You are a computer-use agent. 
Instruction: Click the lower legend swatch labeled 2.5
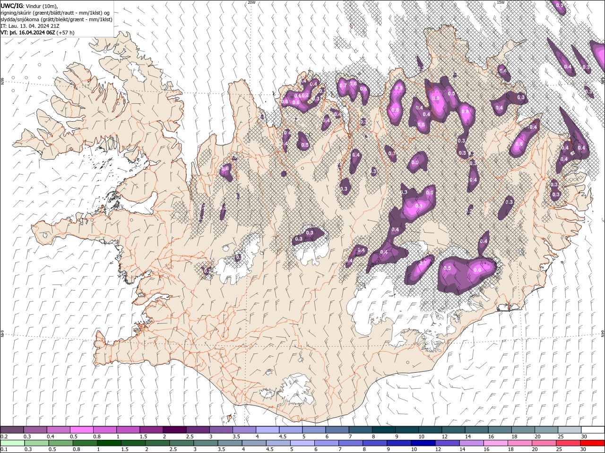pyautogui.click(x=181, y=443)
